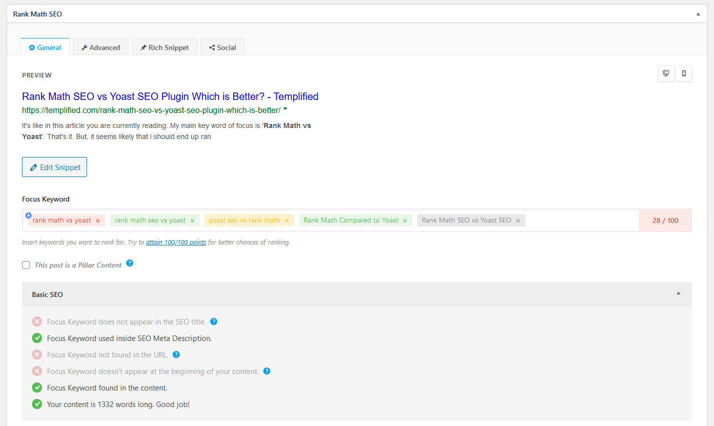The image size is (714, 426).
Task: Remove 'Rank Math Compared to Yoast' tag
Action: click(405, 220)
